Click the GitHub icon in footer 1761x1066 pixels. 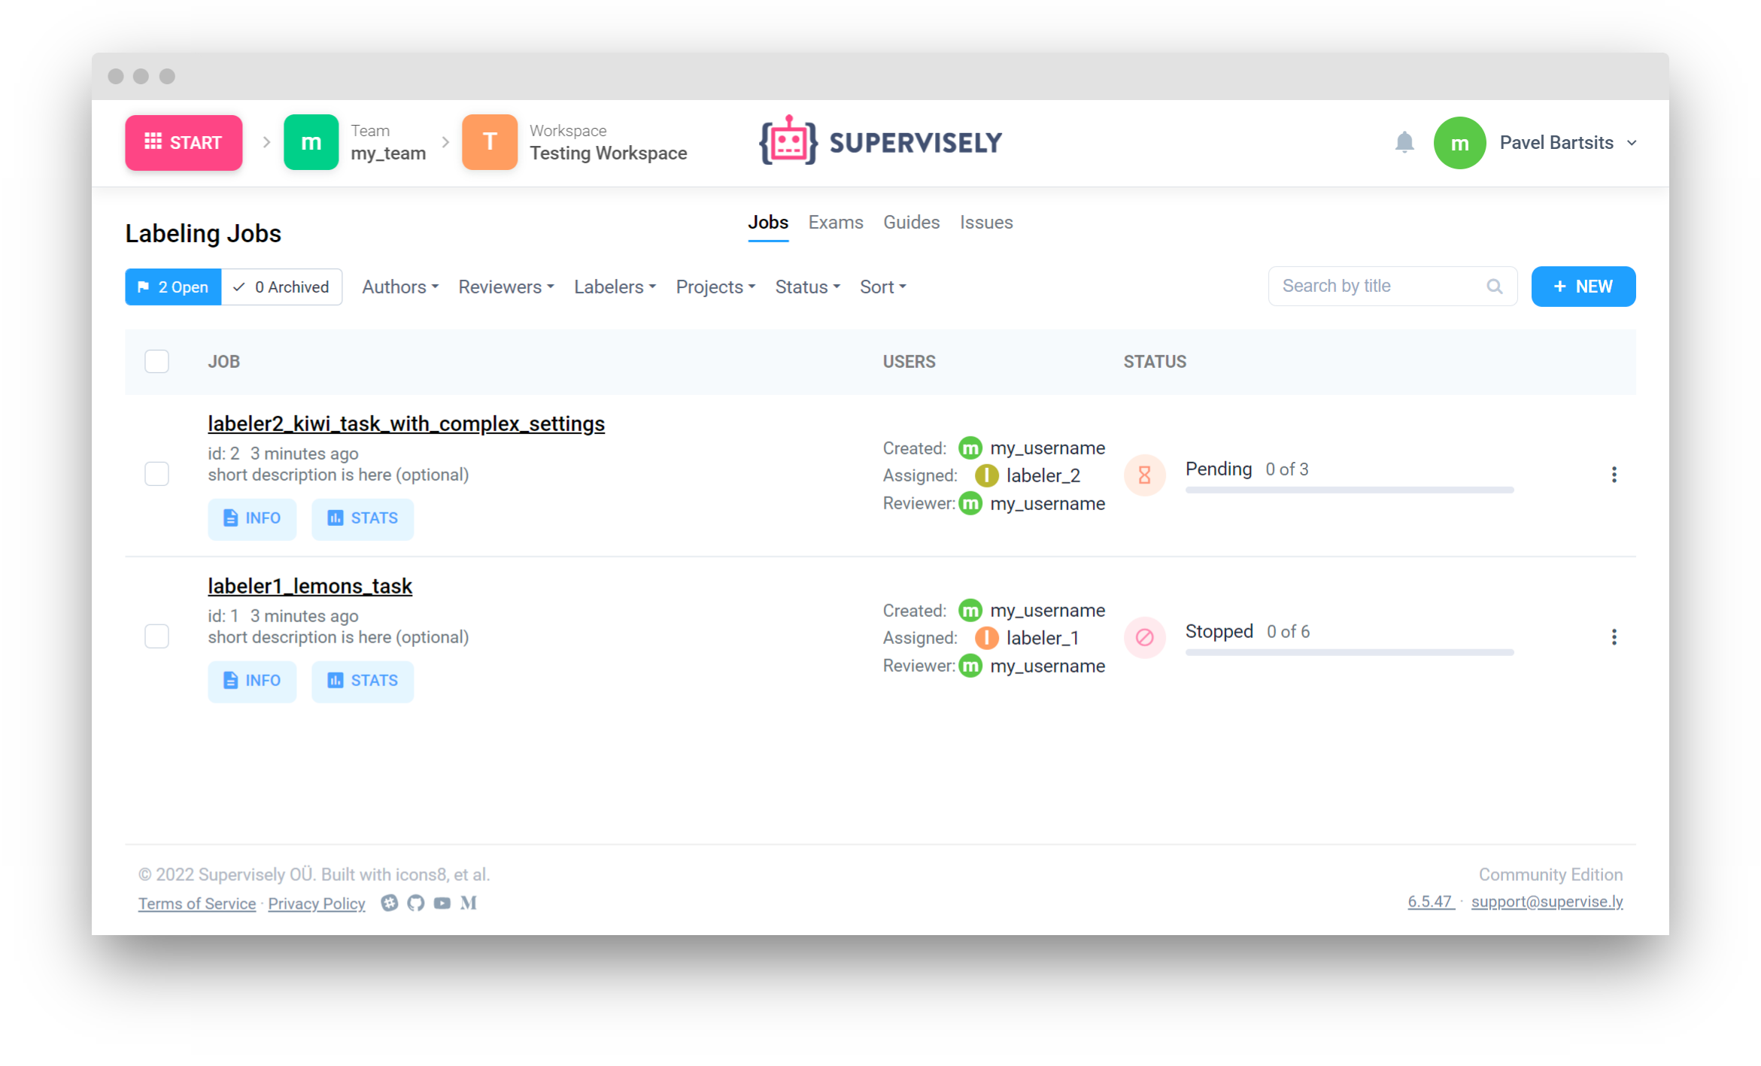click(415, 903)
